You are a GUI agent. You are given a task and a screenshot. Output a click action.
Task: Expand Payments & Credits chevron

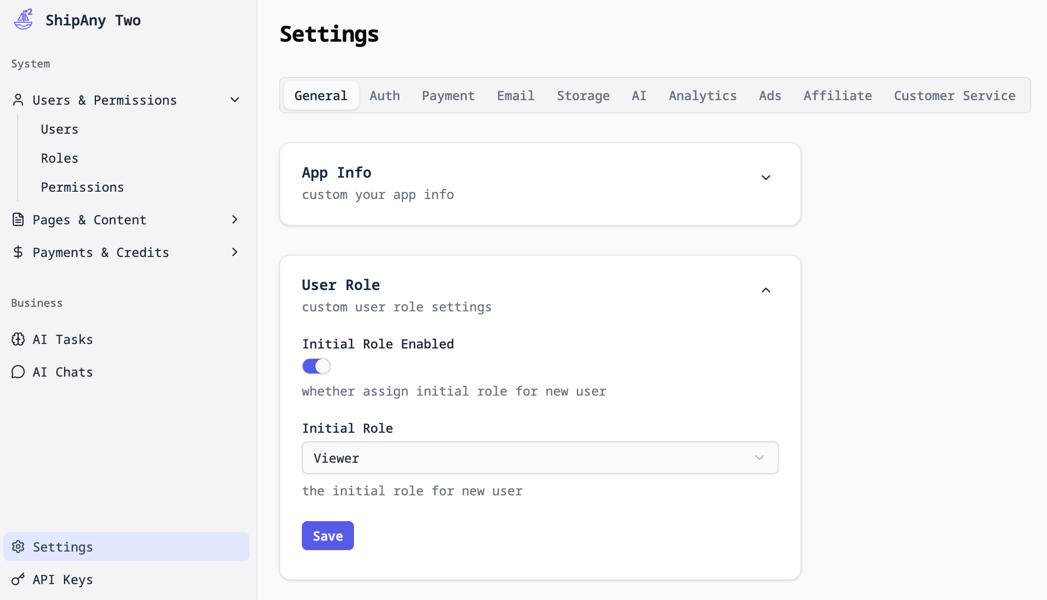[x=234, y=252]
